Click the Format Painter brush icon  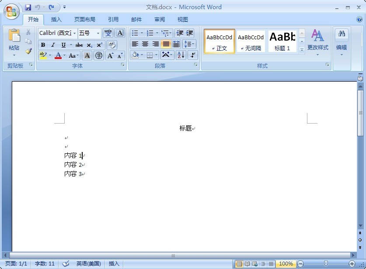pos(28,51)
